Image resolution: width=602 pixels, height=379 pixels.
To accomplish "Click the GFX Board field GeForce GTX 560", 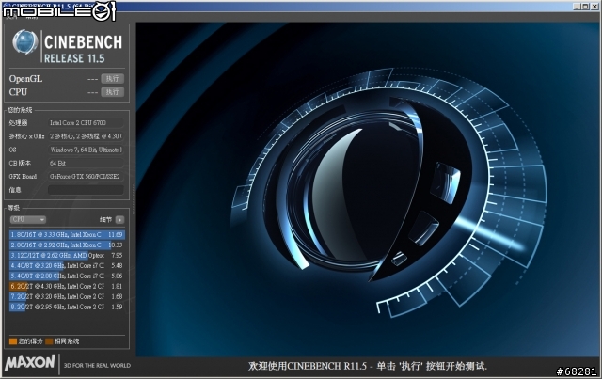I will 86,177.
